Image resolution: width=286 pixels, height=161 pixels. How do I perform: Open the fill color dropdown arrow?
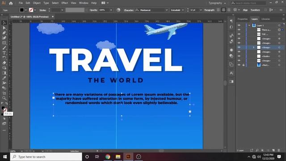pyautogui.click(x=26, y=10)
